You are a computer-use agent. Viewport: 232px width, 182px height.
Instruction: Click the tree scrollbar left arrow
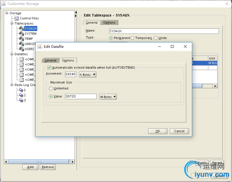pyautogui.click(x=6, y=162)
